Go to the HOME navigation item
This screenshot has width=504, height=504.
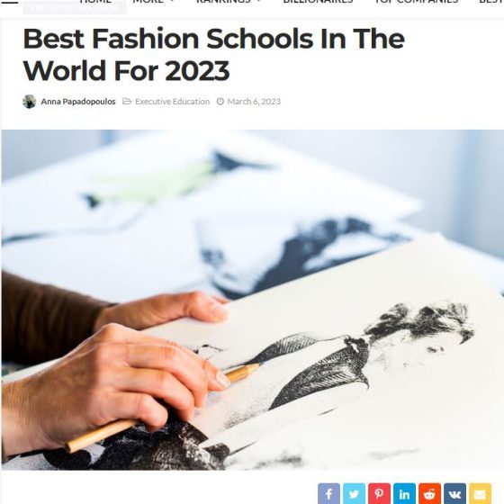[95, 2]
